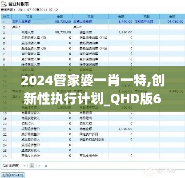The width and height of the screenshot is (185, 178).
Task: Click the first 项目 column header
Action: [29, 16]
